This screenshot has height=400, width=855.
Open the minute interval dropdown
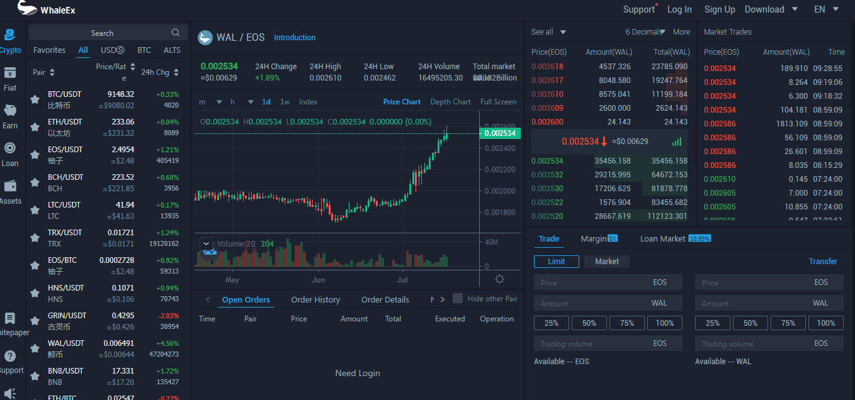(x=210, y=102)
